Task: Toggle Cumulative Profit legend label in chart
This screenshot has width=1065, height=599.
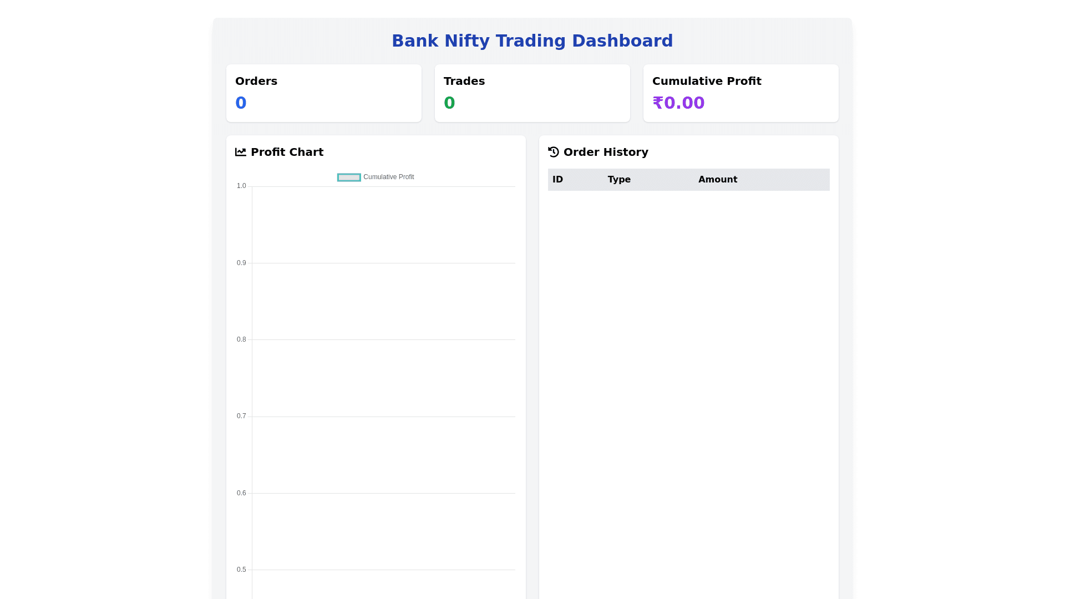Action: click(388, 177)
